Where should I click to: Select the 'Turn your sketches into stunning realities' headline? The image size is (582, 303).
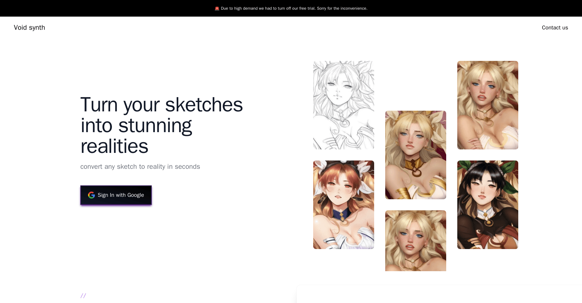click(x=161, y=125)
